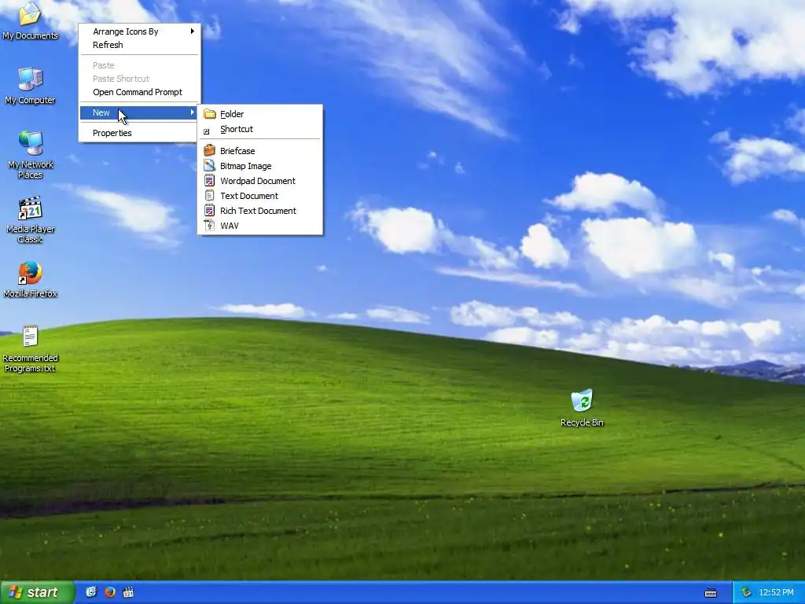Choose Refresh from the context menu

(140, 45)
